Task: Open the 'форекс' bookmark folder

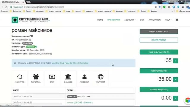Action: pos(152,11)
